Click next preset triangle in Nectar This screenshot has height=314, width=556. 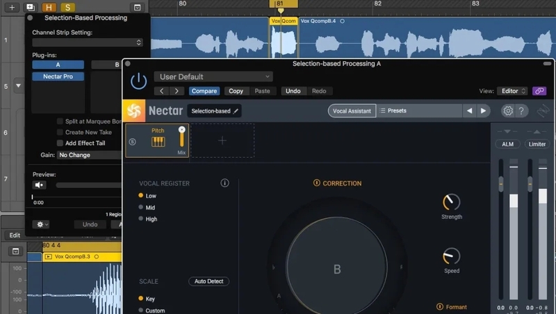(x=483, y=111)
